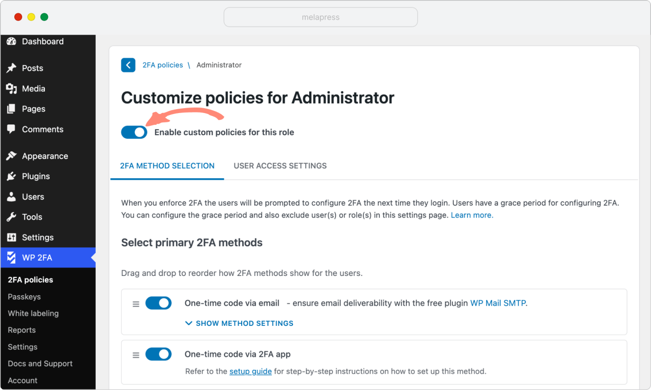Open the Posts menu
This screenshot has height=390, width=651.
coord(33,68)
